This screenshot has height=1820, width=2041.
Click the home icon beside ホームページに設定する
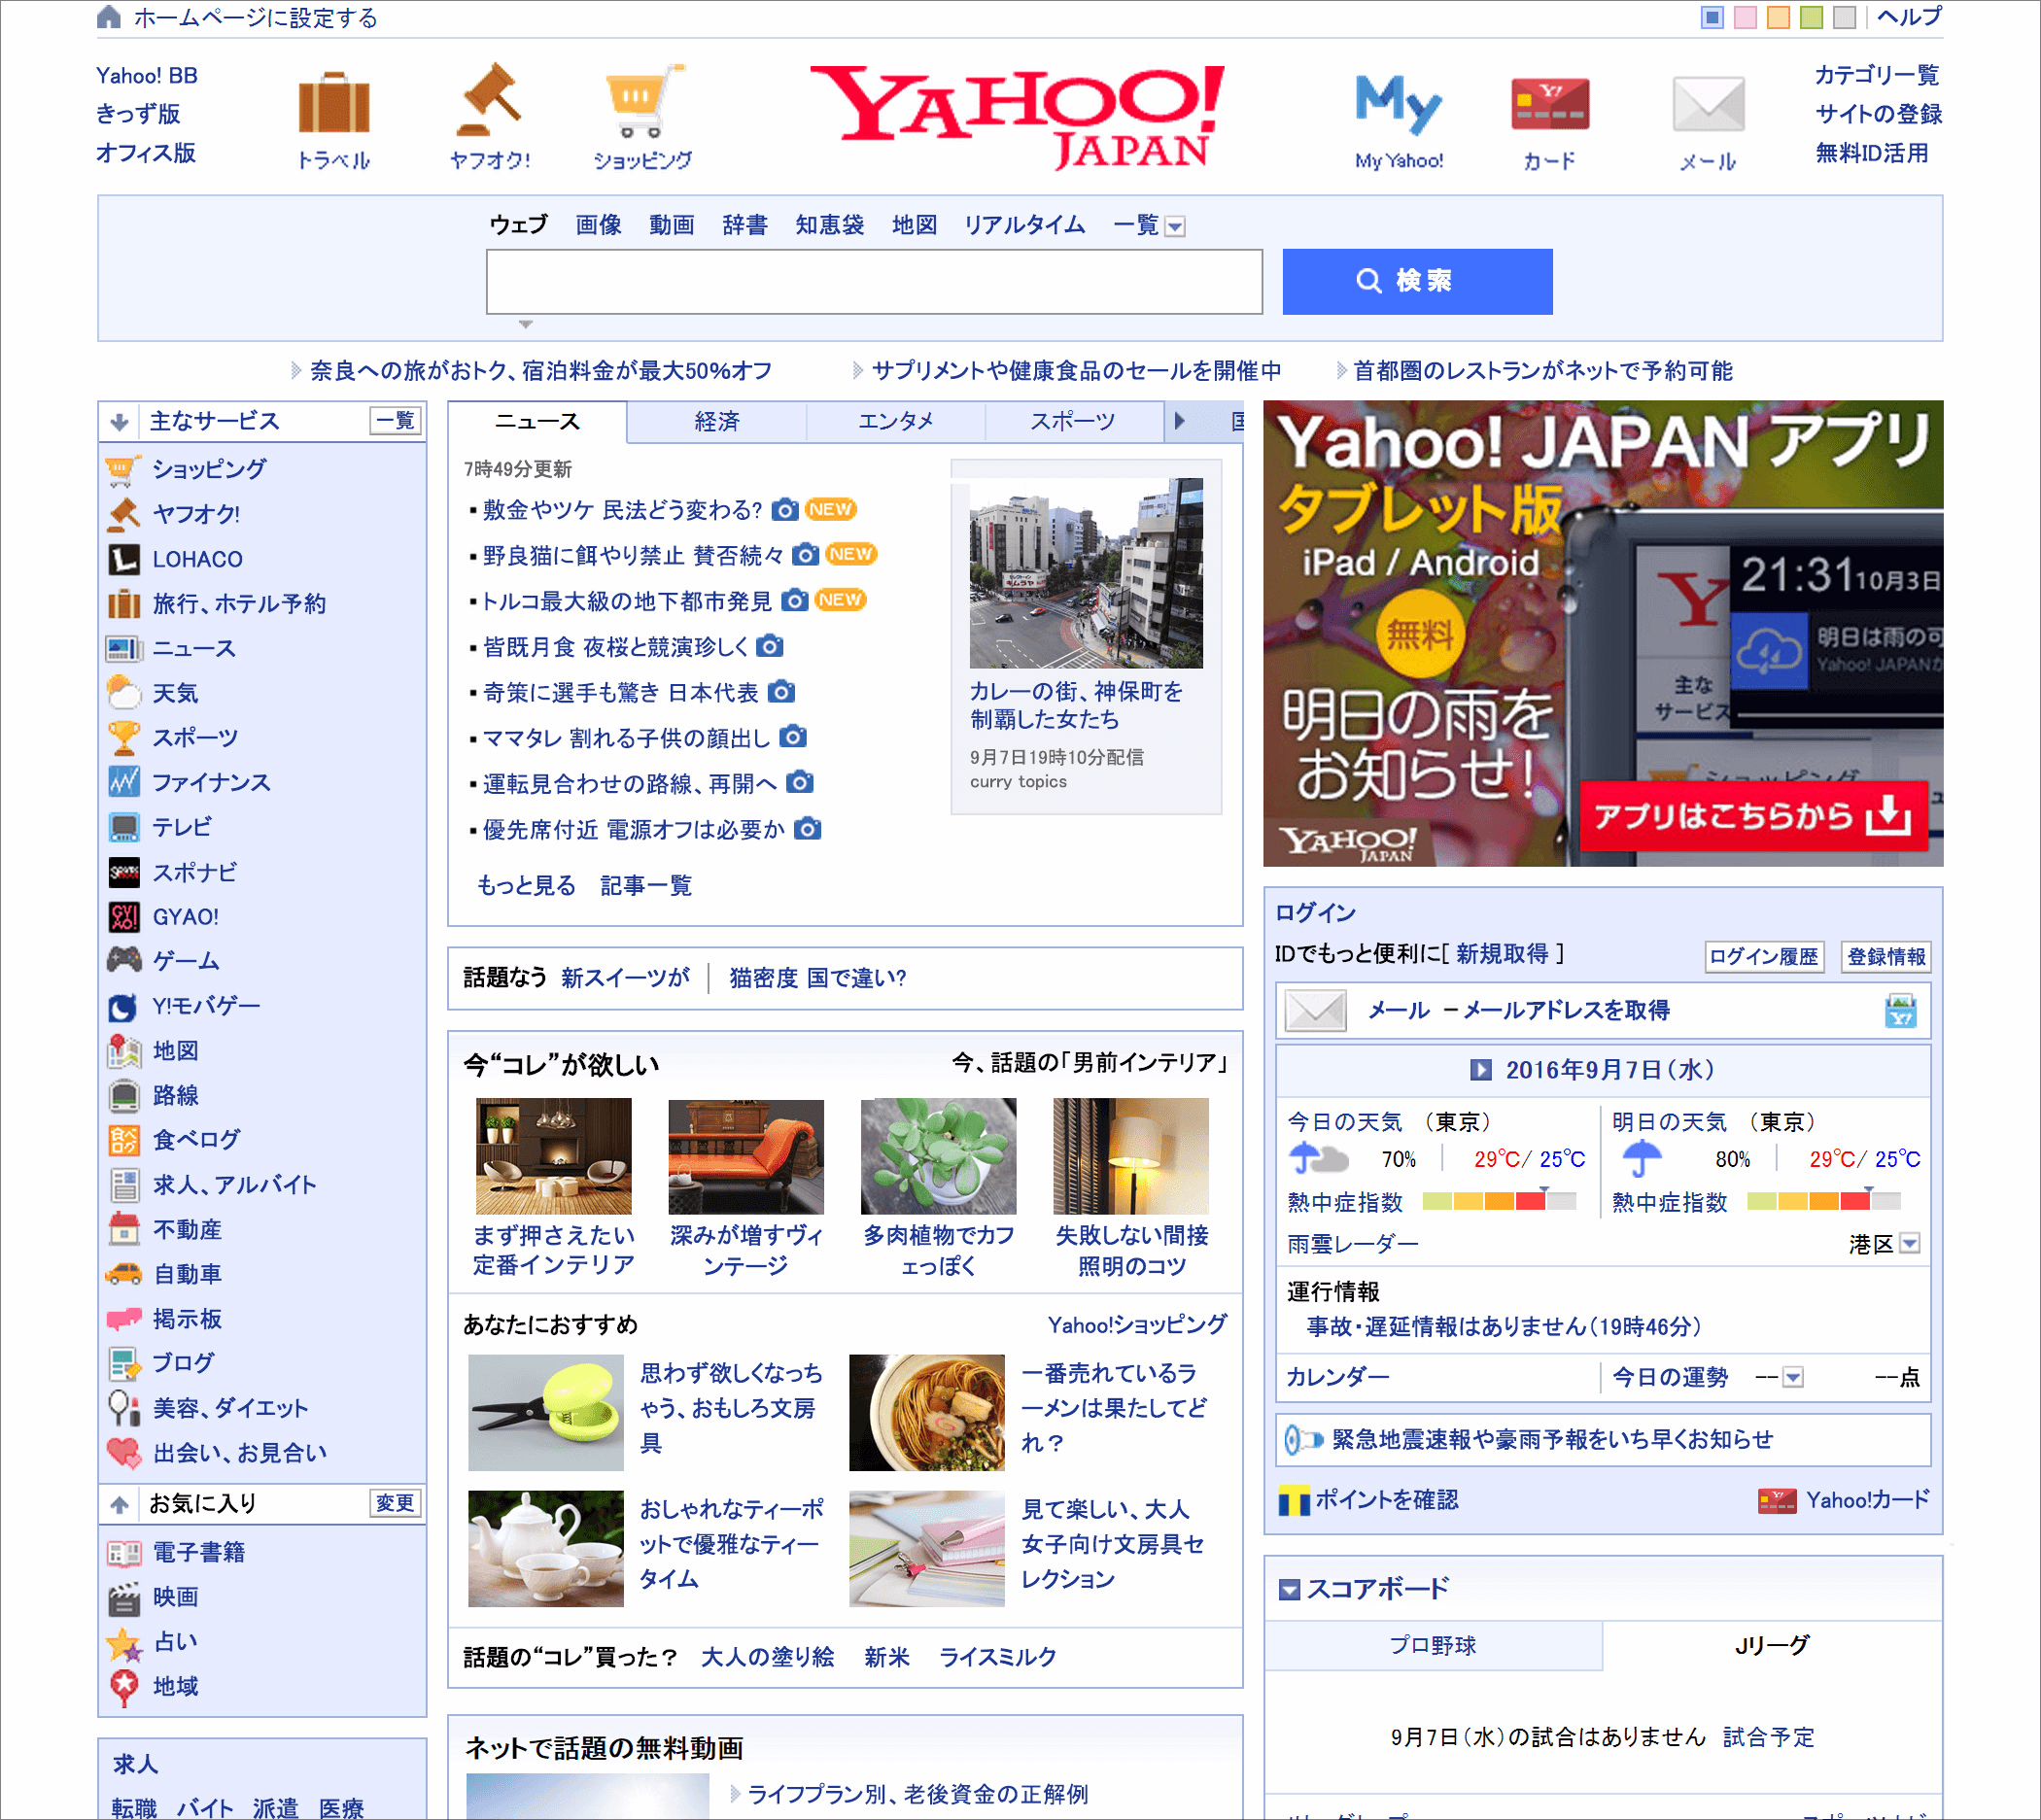(x=109, y=17)
